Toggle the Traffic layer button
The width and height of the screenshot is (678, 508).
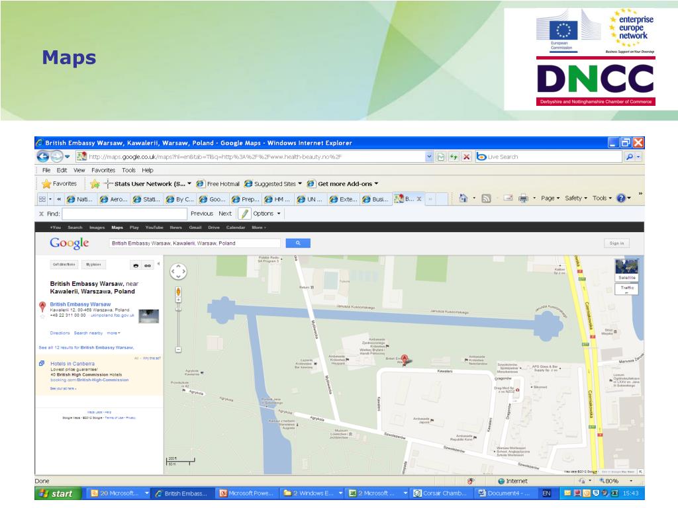pyautogui.click(x=626, y=288)
